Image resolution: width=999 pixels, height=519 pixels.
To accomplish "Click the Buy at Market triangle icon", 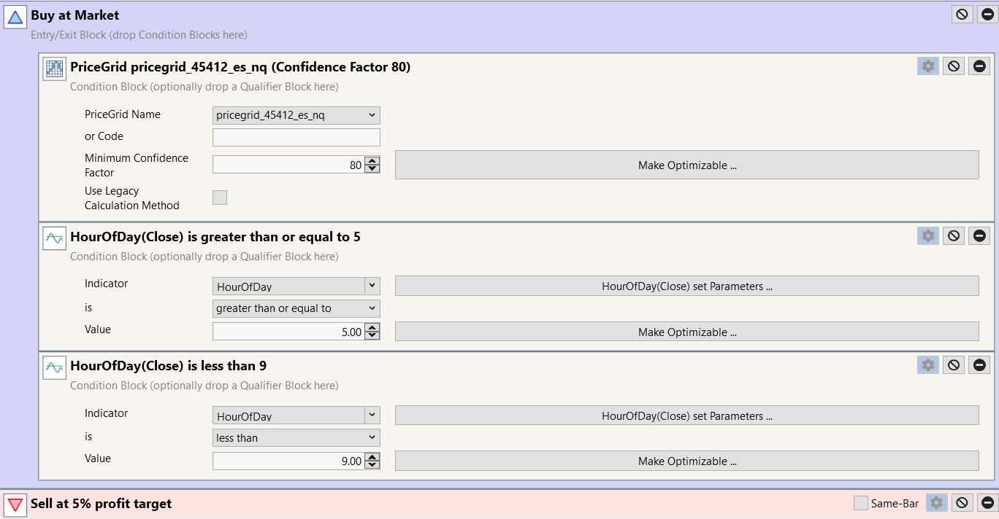I will tap(15, 17).
